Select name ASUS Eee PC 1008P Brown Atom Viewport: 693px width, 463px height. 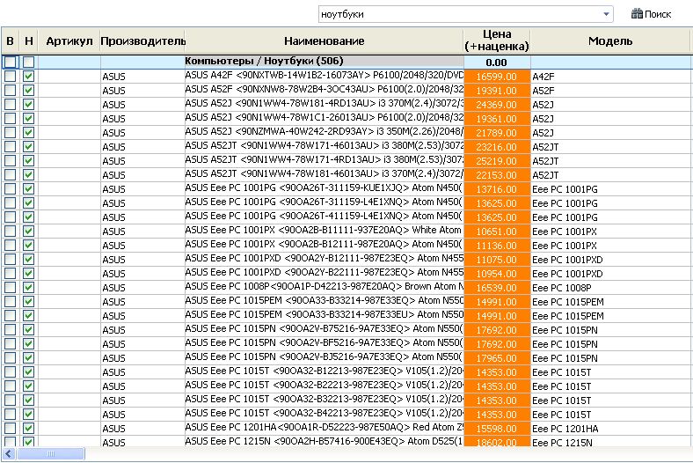tap(325, 287)
